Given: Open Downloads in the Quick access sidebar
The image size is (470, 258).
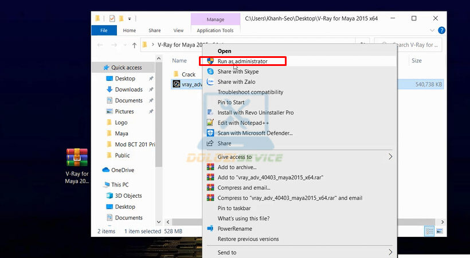Looking at the screenshot, I should coord(128,89).
